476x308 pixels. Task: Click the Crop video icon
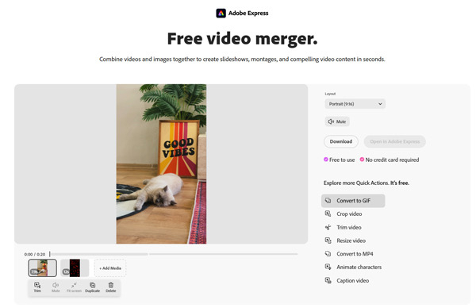click(328, 214)
